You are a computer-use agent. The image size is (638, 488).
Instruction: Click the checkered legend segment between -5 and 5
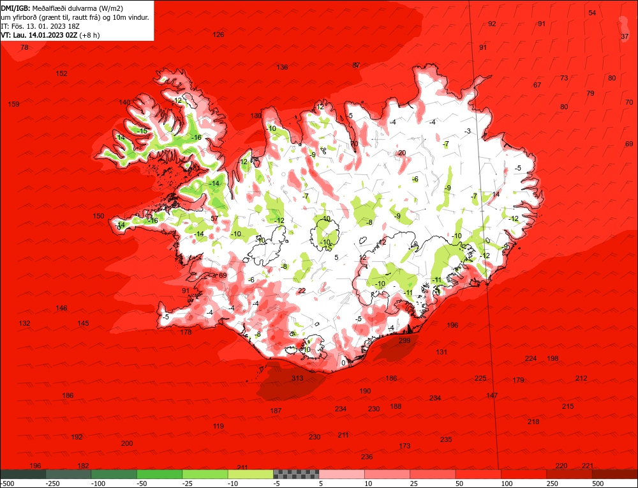296,474
